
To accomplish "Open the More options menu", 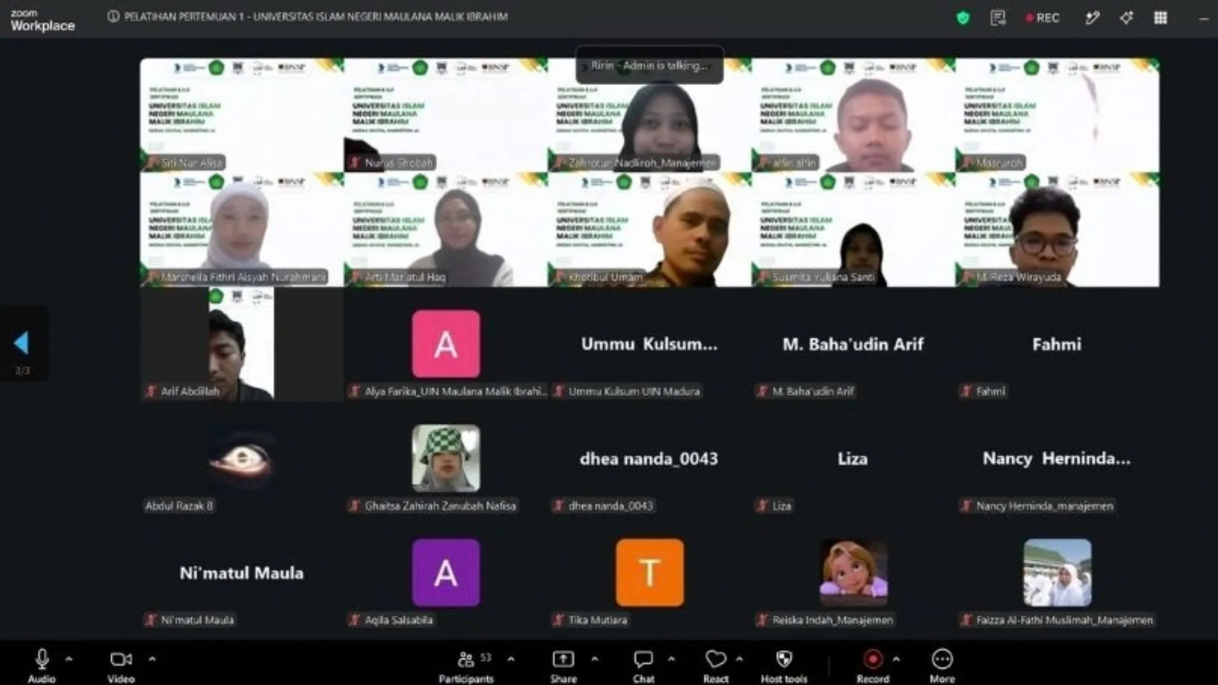I will [942, 666].
